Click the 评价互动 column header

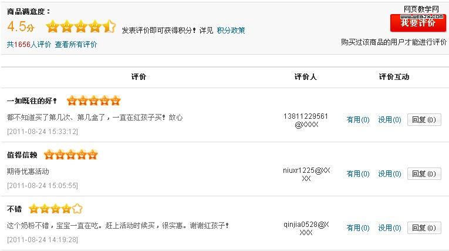pyautogui.click(x=394, y=77)
